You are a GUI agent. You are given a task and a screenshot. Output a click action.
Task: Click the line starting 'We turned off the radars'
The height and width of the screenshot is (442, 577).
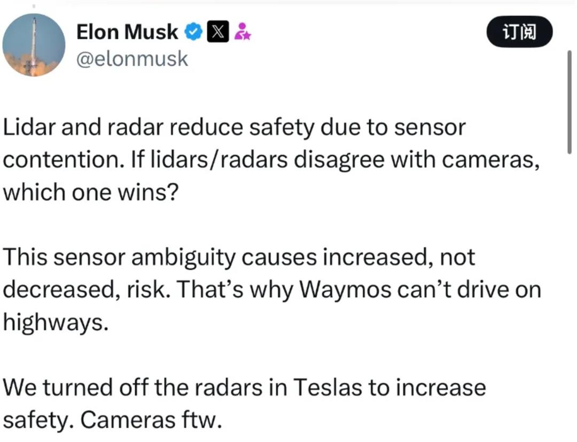pos(244,387)
